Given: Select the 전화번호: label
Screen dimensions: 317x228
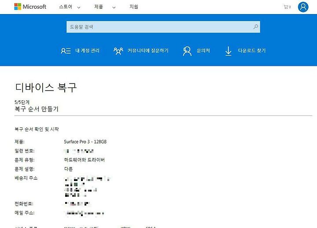Looking at the screenshot, I should click(x=24, y=203).
